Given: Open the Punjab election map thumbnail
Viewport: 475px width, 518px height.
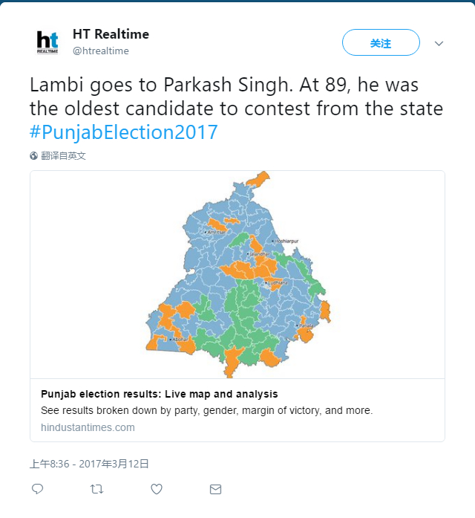Looking at the screenshot, I should pos(237,274).
